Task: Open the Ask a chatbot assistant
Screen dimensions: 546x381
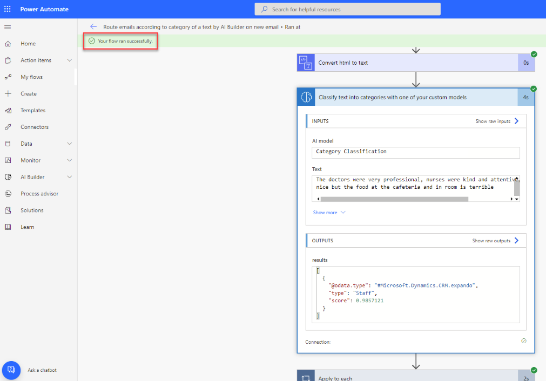Action: point(11,370)
